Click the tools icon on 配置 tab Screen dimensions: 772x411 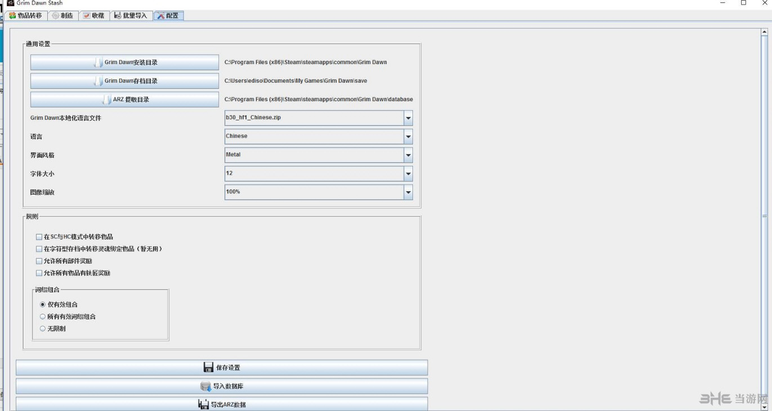(x=161, y=16)
